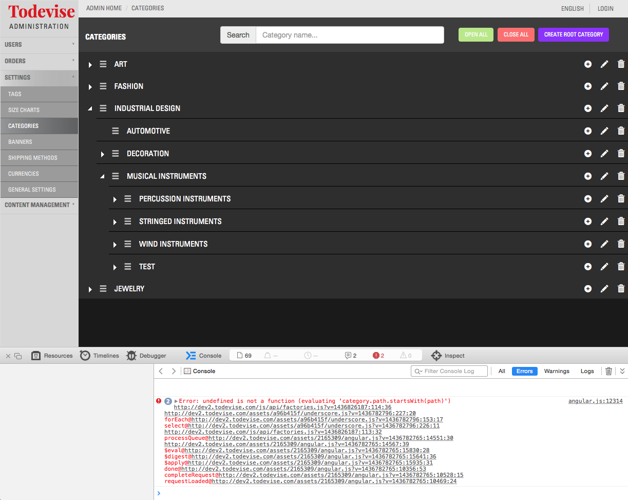Viewport: 628px width, 500px height.
Task: Filter console by Errors
Action: click(524, 371)
